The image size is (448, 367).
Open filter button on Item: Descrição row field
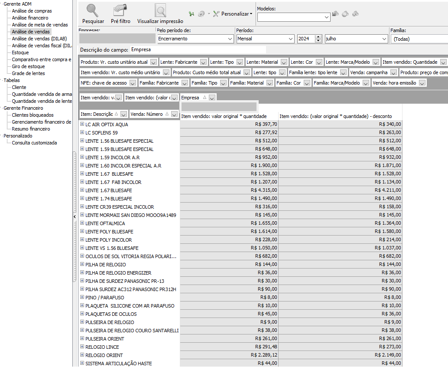(x=123, y=114)
